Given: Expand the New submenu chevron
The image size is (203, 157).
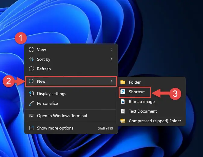Looking at the screenshot, I should coord(111,81).
